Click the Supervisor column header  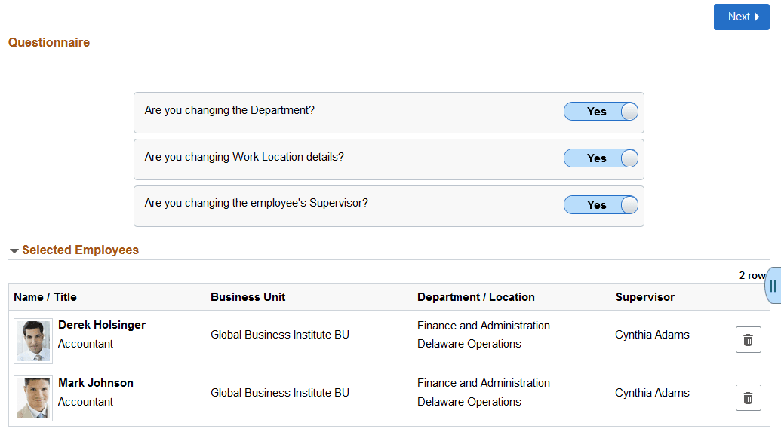pos(644,297)
